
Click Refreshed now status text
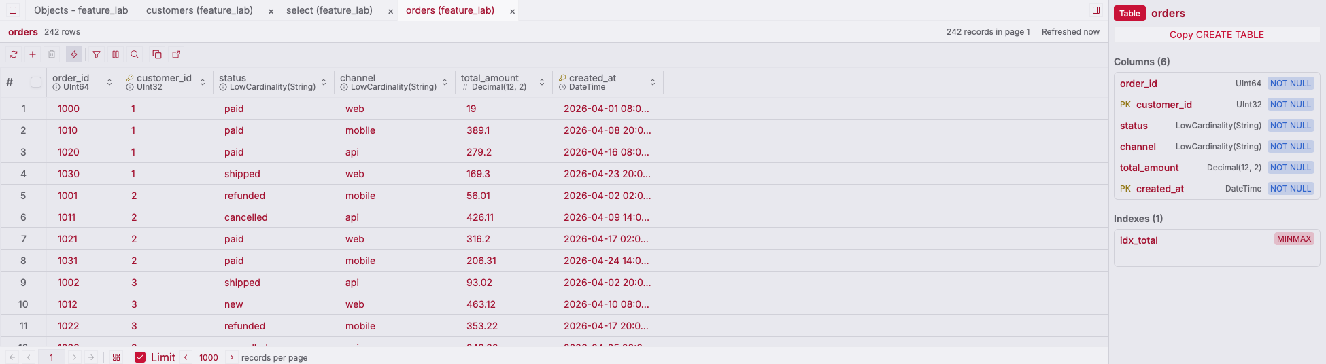[1070, 32]
